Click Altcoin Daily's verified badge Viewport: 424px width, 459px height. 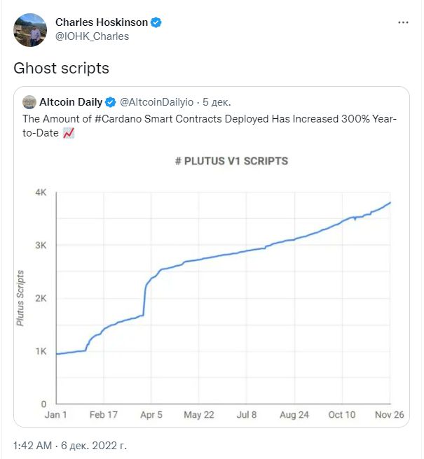(x=111, y=102)
